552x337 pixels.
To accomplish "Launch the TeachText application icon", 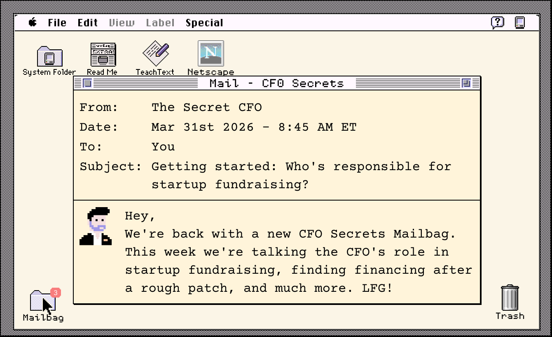I will tap(156, 54).
